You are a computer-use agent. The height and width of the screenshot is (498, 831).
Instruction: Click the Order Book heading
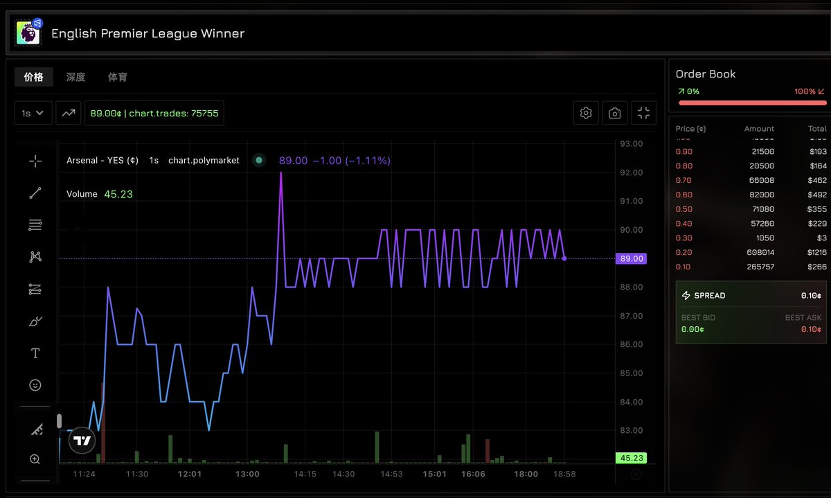(x=706, y=74)
